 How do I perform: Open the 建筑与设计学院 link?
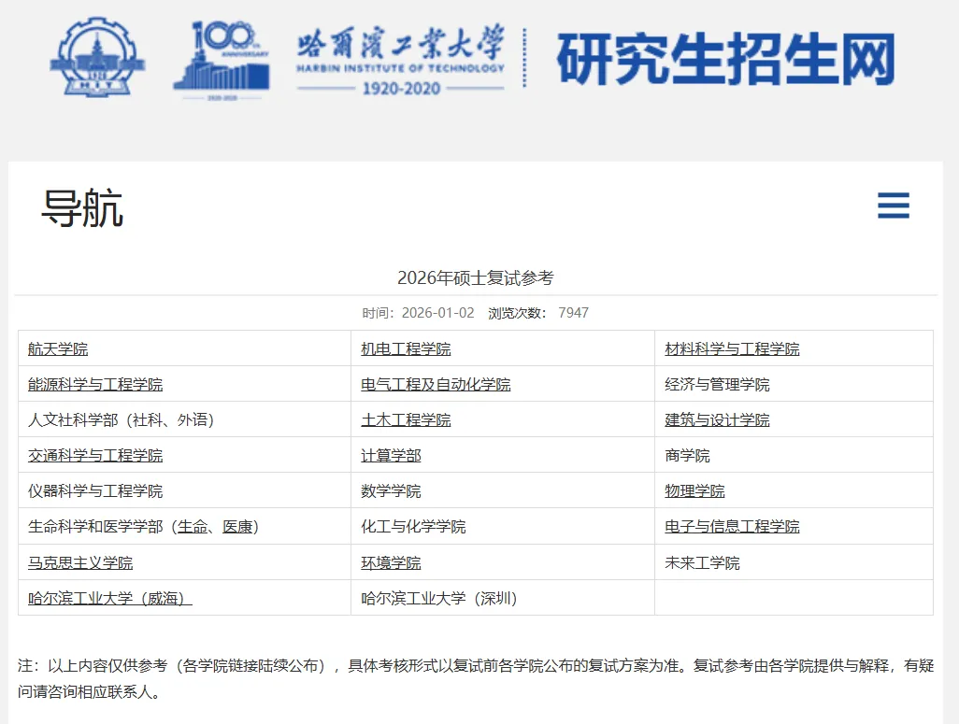[717, 420]
